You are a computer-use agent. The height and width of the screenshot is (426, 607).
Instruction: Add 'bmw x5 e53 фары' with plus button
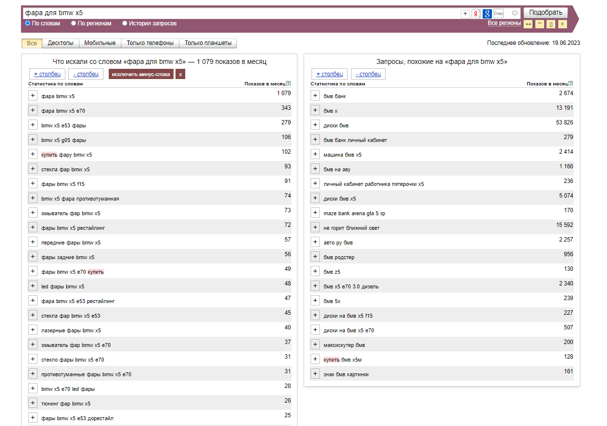coord(33,125)
